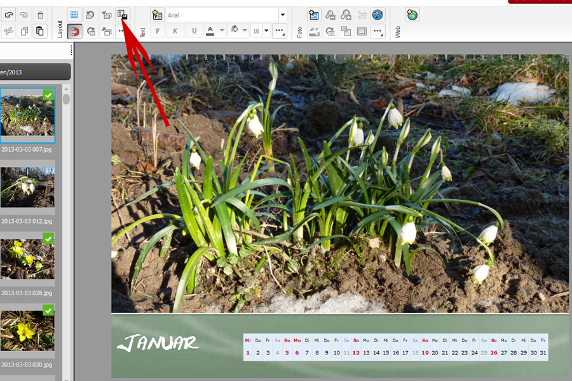This screenshot has height=381, width=572.
Task: Click calendar day 19
Action: (x=425, y=353)
